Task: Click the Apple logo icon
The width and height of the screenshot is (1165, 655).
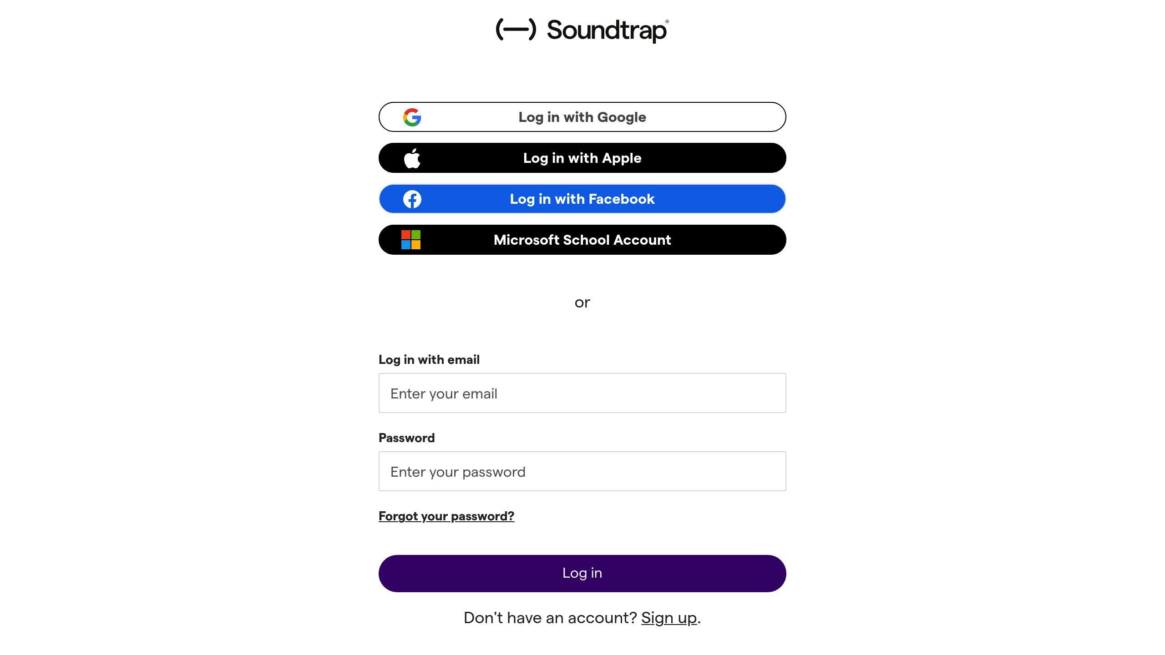Action: [x=412, y=157]
